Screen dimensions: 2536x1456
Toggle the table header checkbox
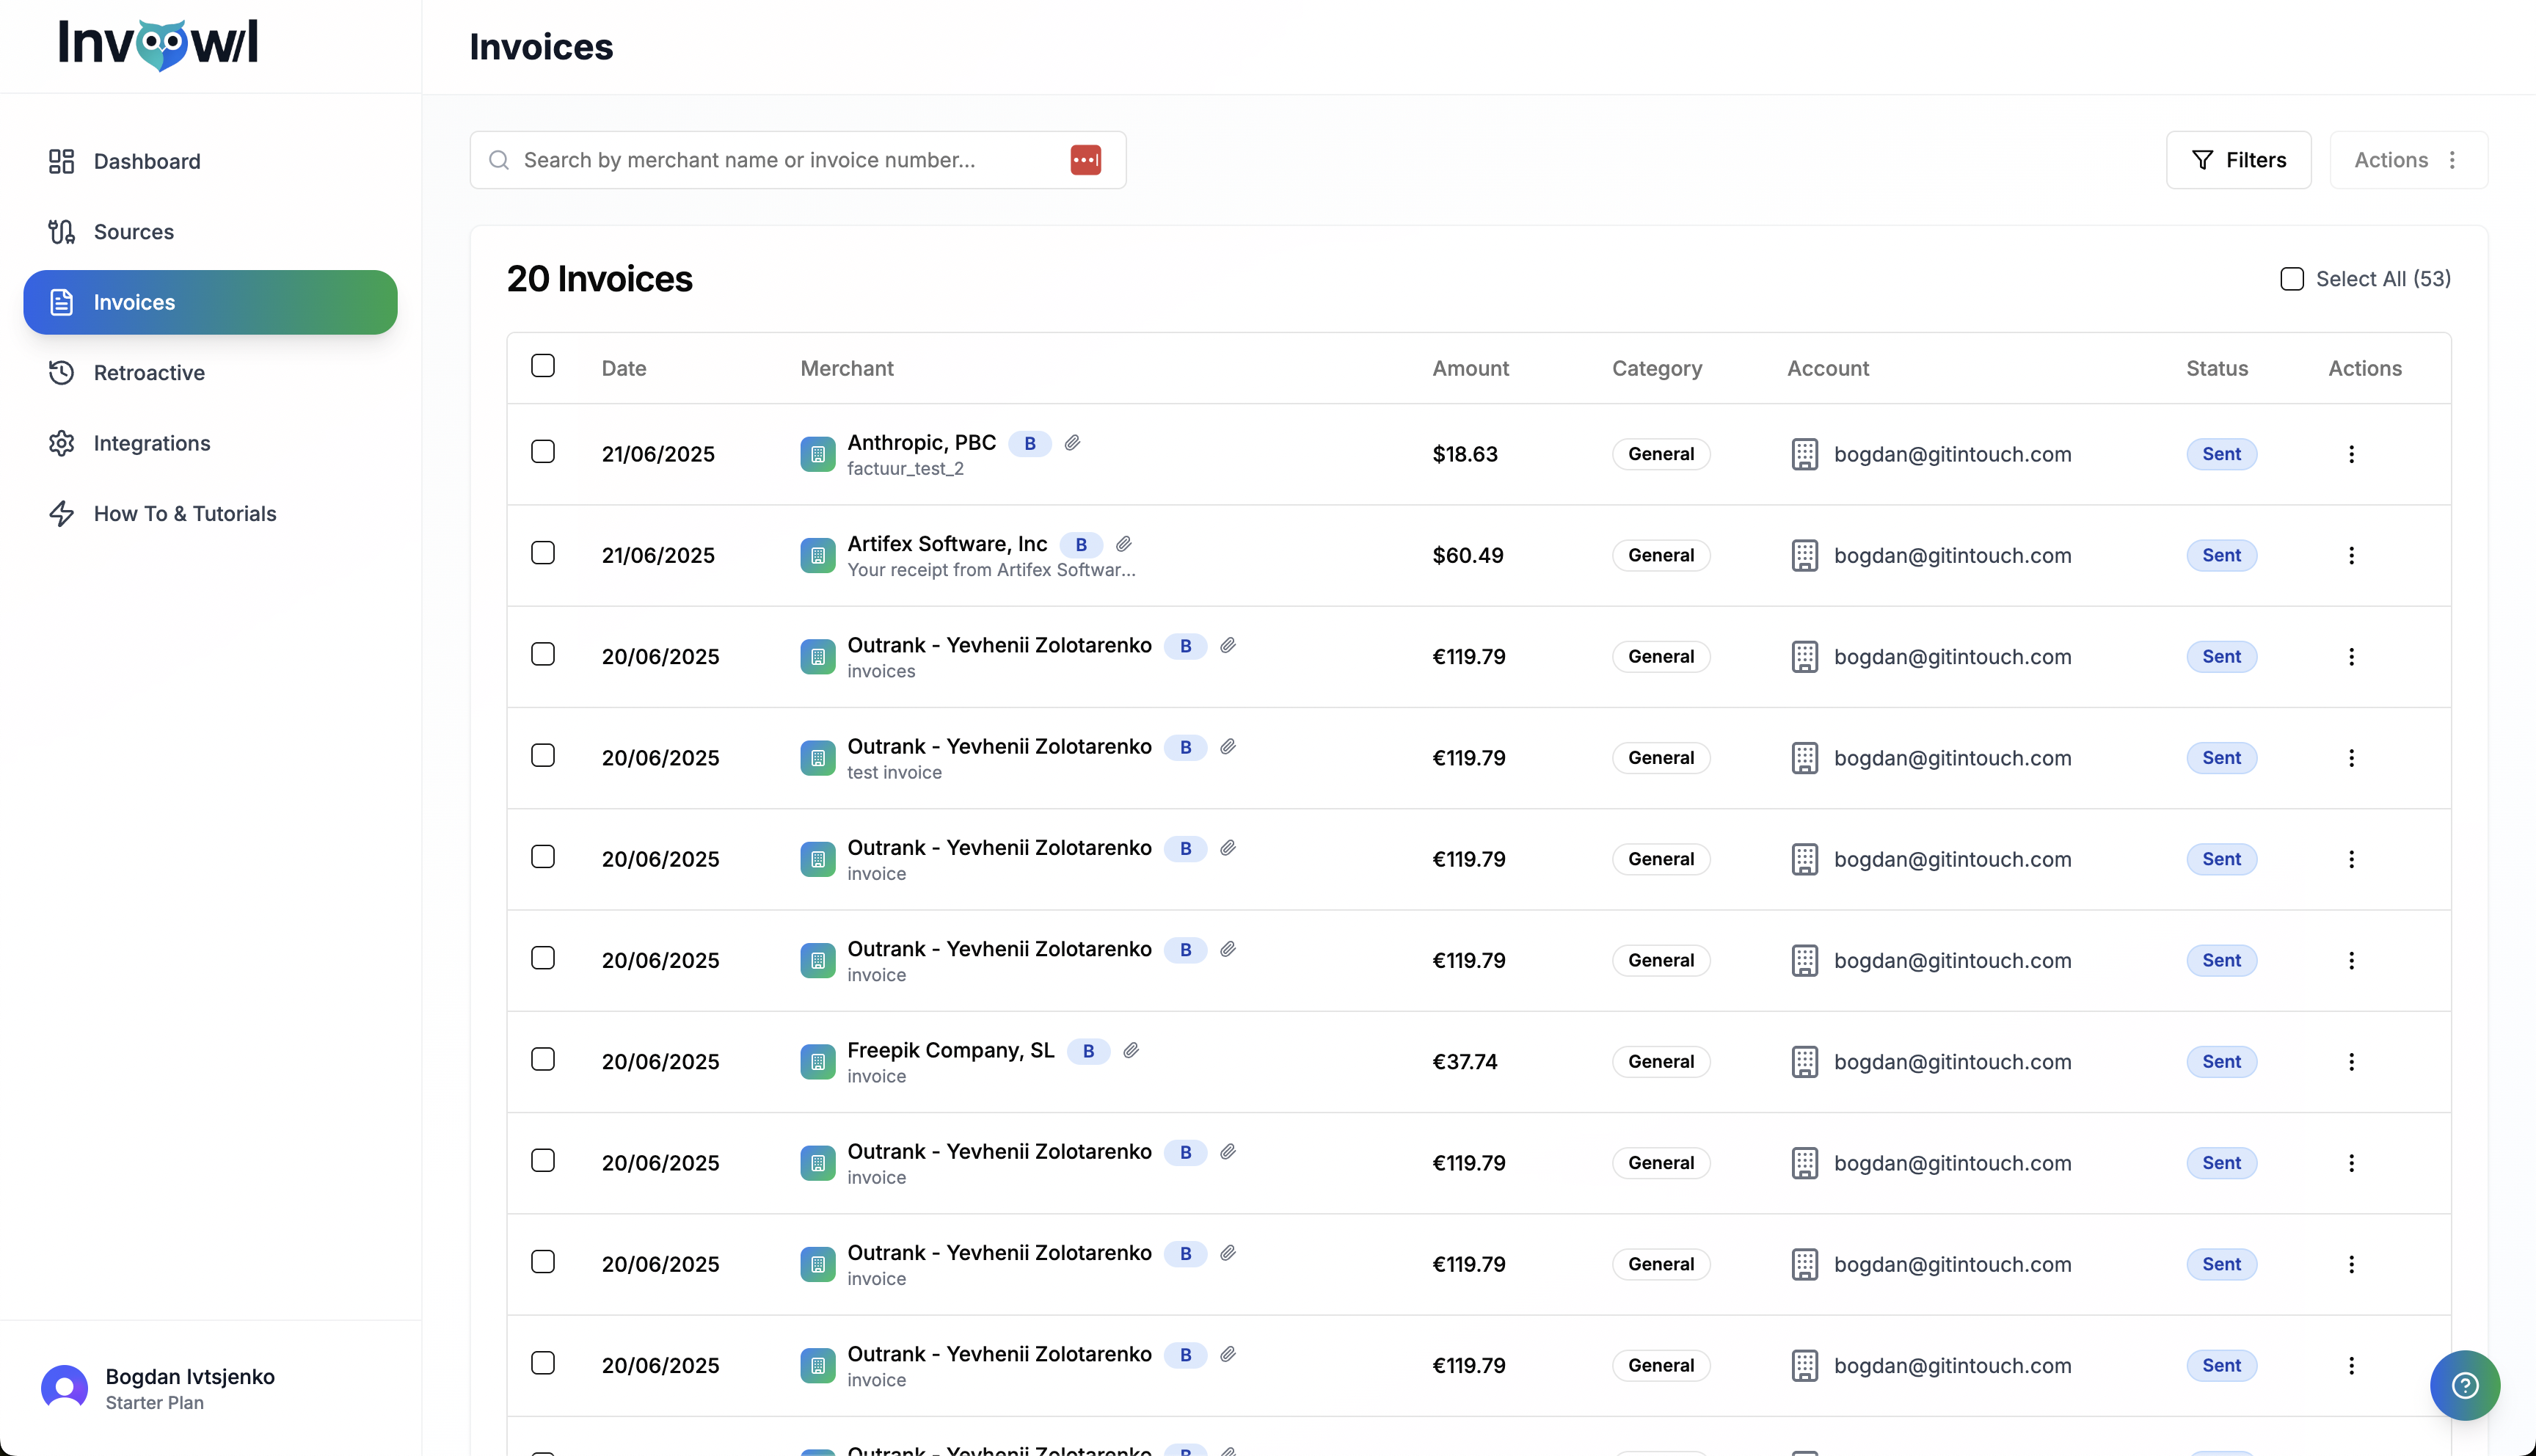click(x=543, y=366)
